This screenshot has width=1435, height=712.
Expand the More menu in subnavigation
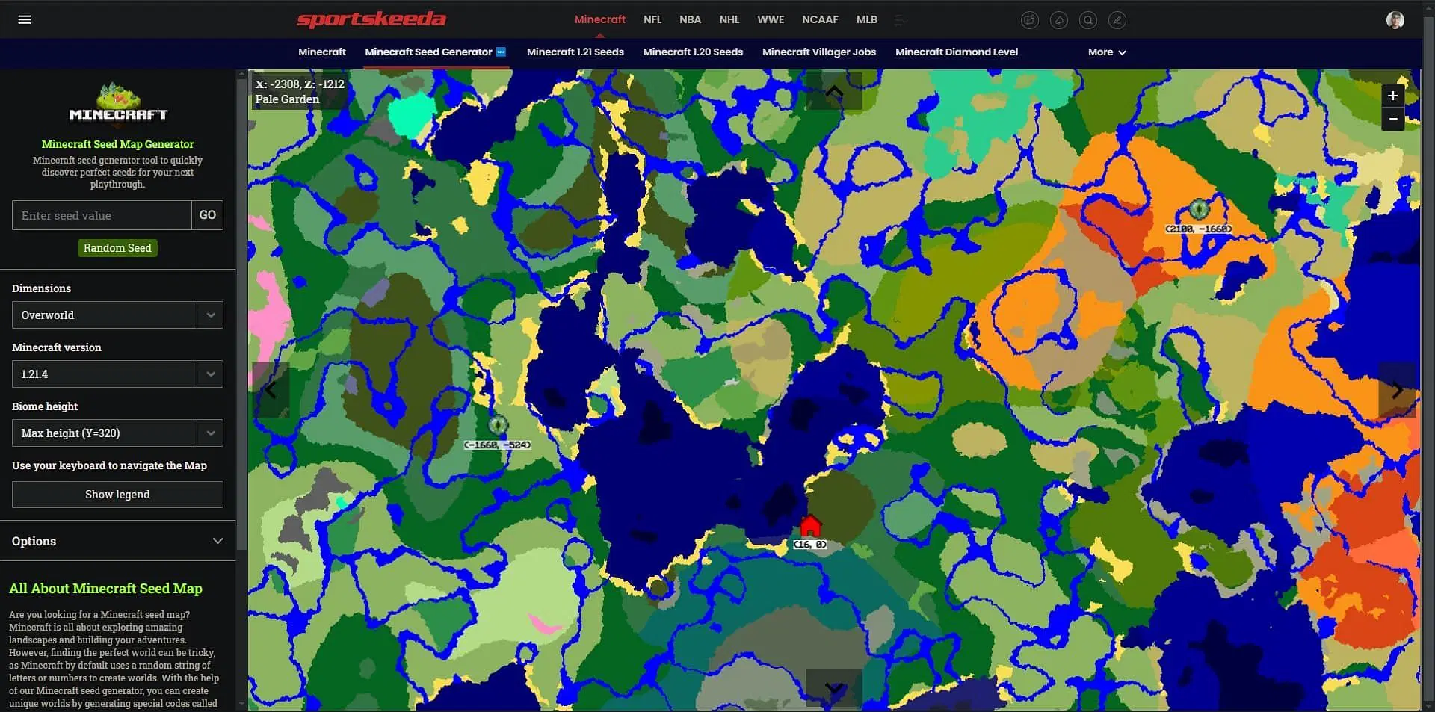1107,52
